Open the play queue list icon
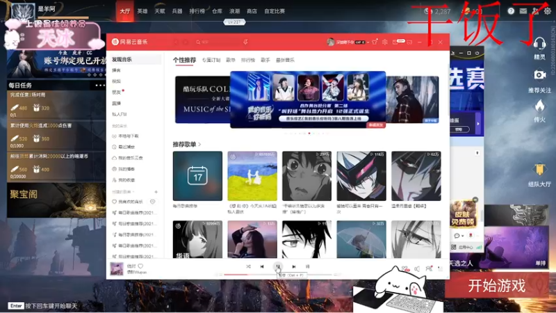 pos(441,269)
